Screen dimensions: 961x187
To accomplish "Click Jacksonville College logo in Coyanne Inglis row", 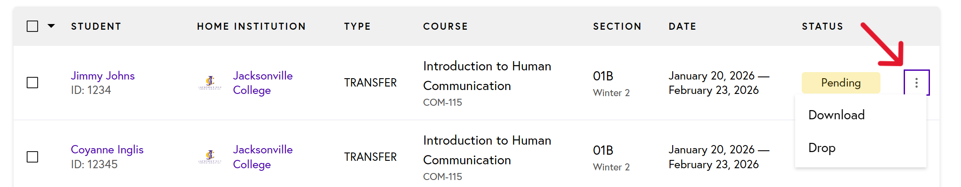I will click(x=210, y=156).
